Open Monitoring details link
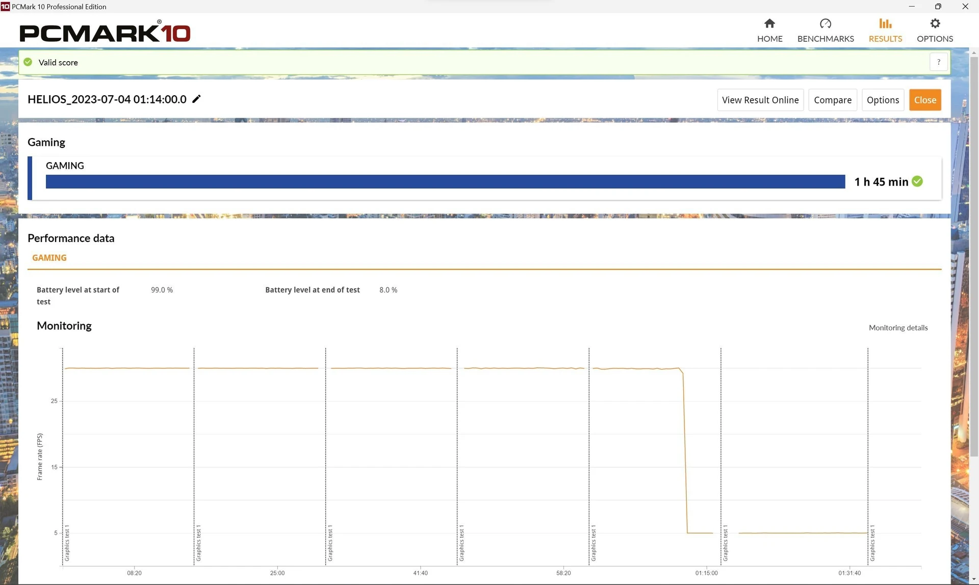Viewport: 979px width, 585px height. [x=898, y=328]
